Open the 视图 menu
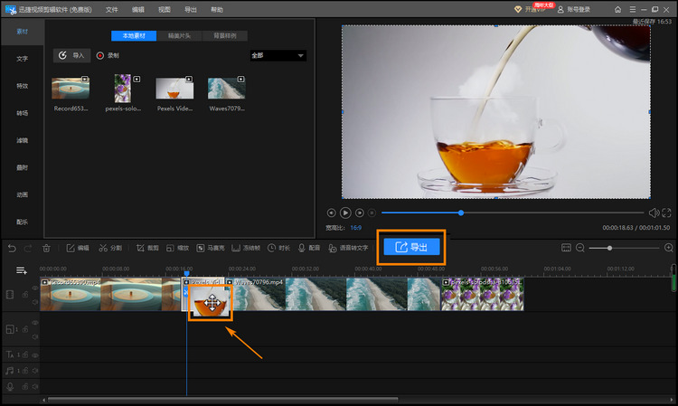678x406 pixels. [x=165, y=10]
